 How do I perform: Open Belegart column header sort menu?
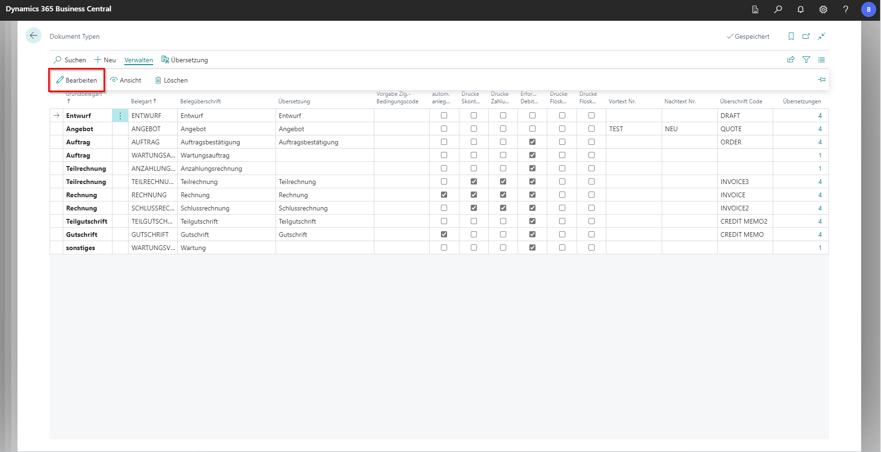tap(144, 101)
